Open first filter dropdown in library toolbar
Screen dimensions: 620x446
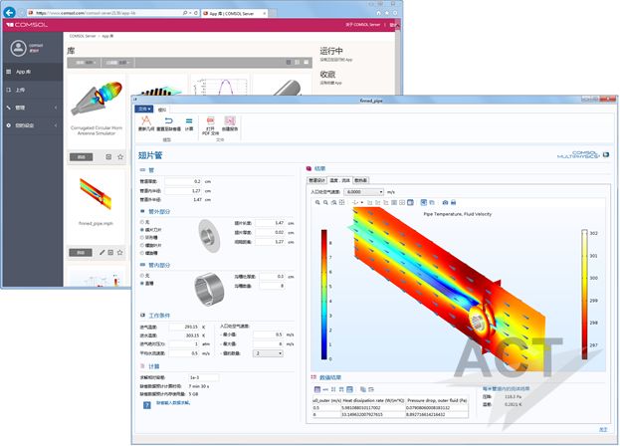[x=85, y=63]
